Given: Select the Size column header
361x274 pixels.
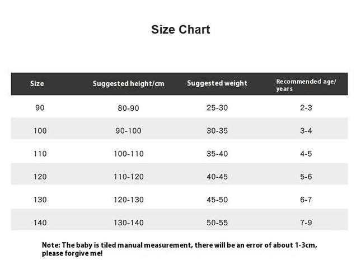Looking at the screenshot, I should pos(37,83).
